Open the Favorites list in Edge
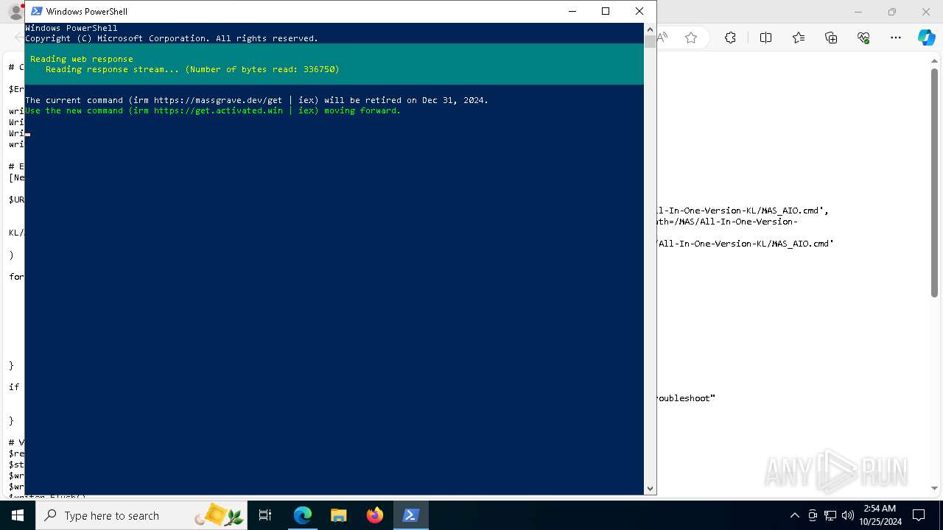Image resolution: width=943 pixels, height=530 pixels. click(x=799, y=38)
